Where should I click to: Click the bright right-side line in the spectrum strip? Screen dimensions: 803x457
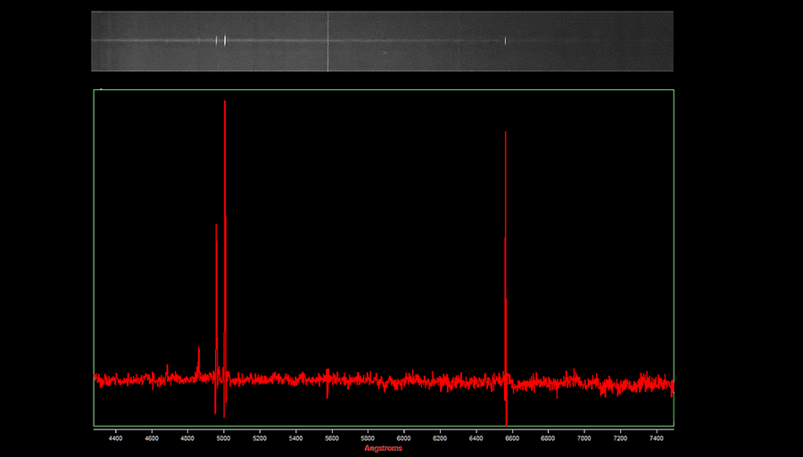tap(505, 41)
